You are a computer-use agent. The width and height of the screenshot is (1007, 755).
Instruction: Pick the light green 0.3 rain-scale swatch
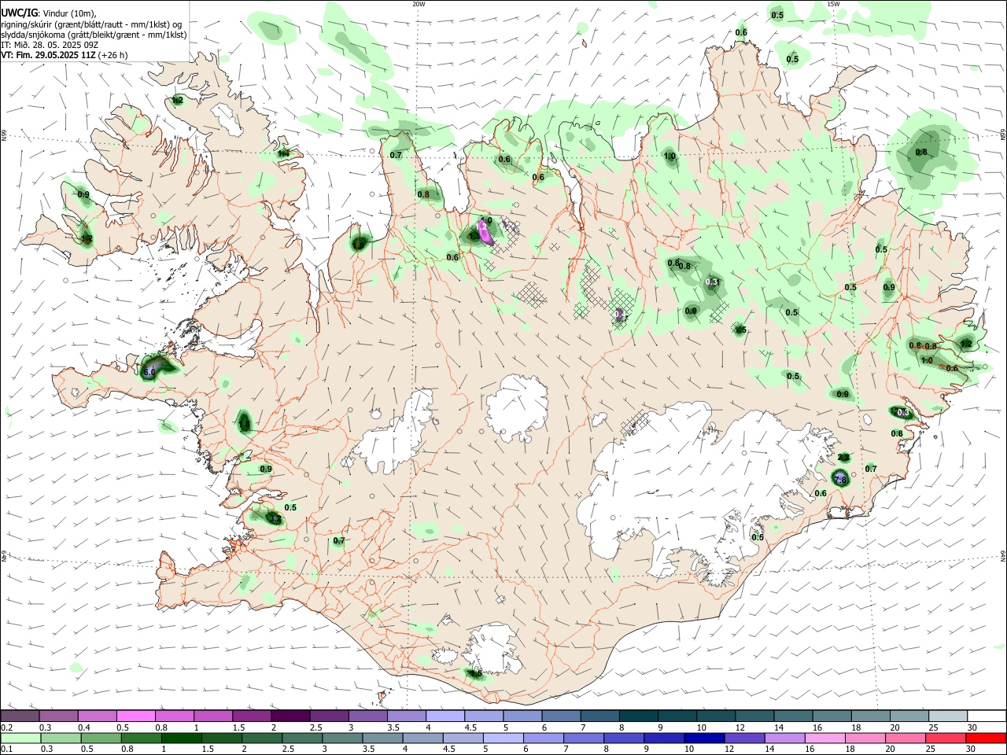[61, 738]
